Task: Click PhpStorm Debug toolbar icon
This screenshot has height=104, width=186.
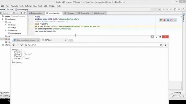Action: click(167, 10)
